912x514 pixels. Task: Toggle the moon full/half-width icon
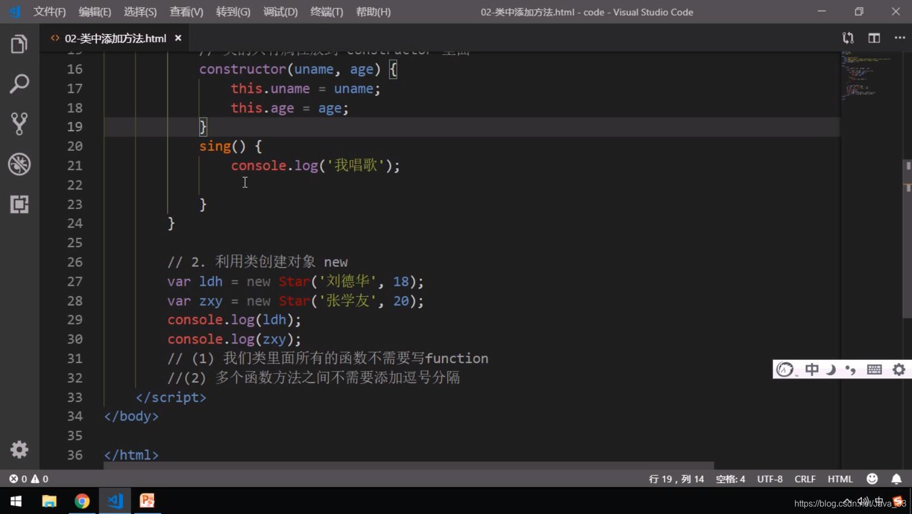pos(831,369)
